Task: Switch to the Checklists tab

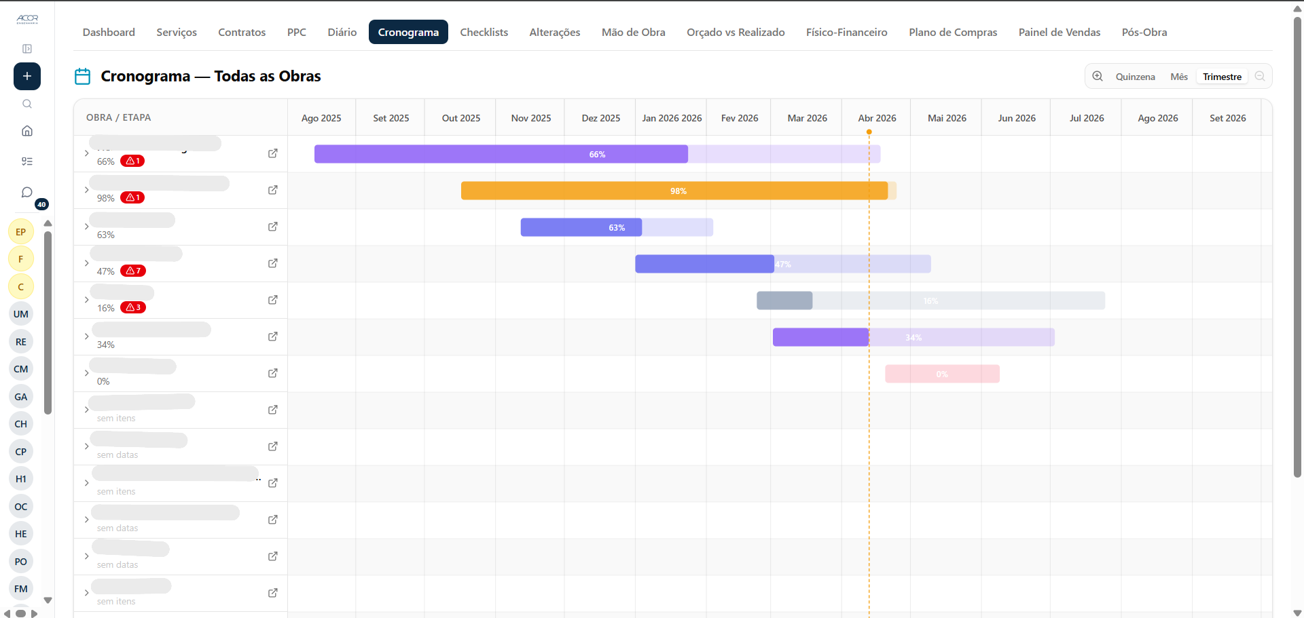Action: [x=484, y=32]
